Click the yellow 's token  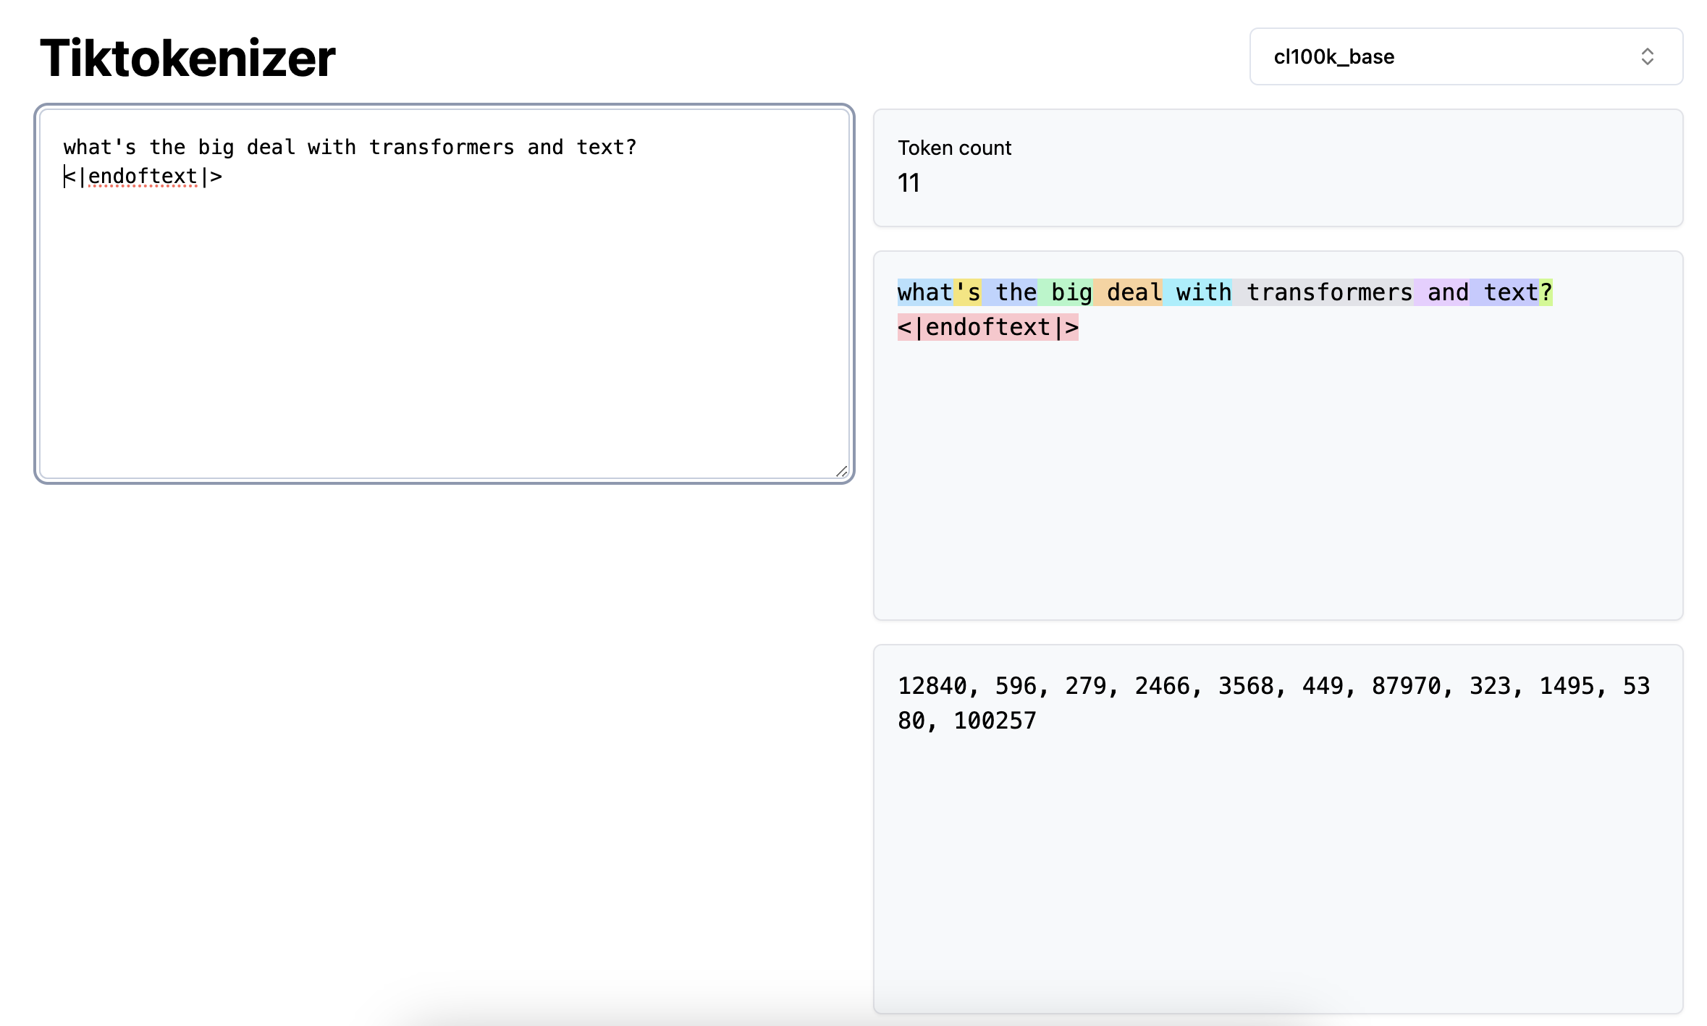click(x=967, y=292)
